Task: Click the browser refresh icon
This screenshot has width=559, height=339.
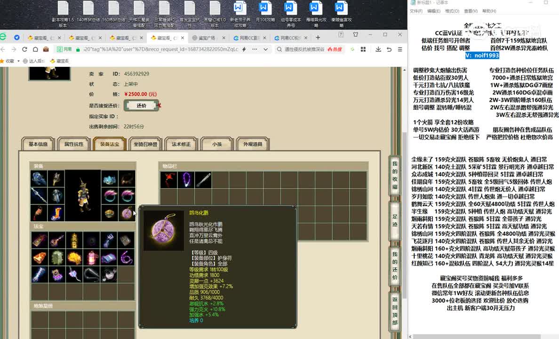Action: point(24,49)
